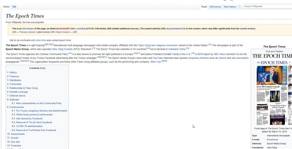Open the old revision link

[x=28, y=28]
